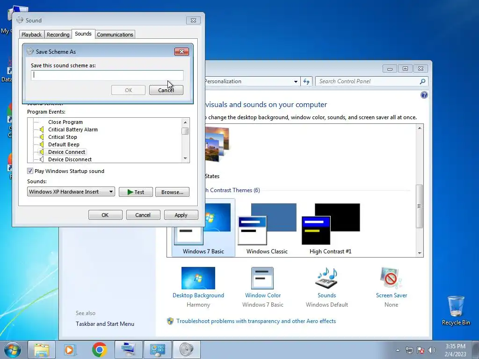
Task: Select Default Beep event
Action: [x=64, y=144]
